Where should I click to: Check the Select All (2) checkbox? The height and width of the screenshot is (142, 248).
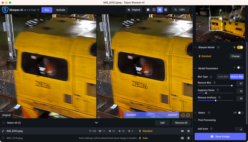tap(4, 123)
